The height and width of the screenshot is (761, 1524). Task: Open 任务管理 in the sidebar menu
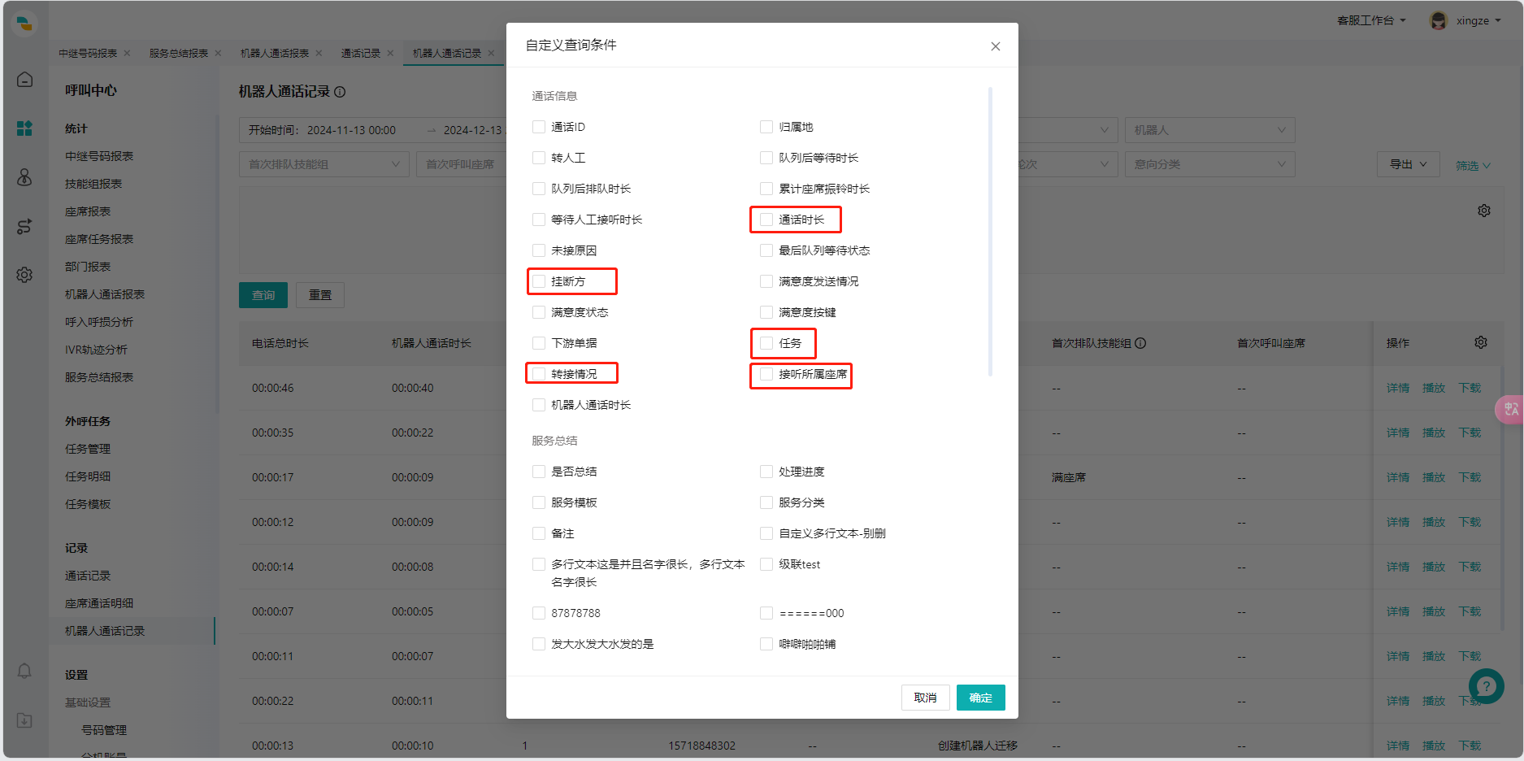(88, 449)
